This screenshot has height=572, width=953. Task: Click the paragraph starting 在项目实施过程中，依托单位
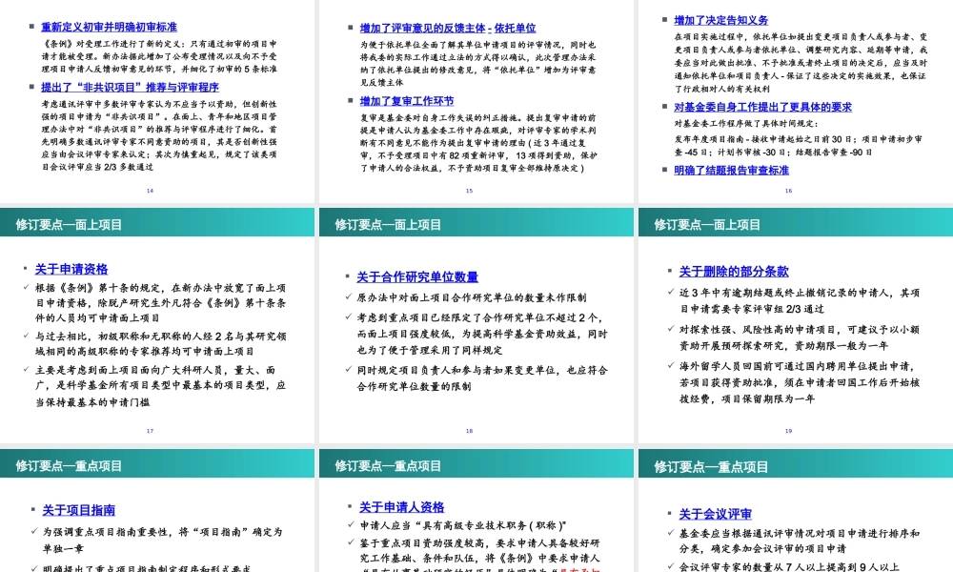[x=801, y=63]
